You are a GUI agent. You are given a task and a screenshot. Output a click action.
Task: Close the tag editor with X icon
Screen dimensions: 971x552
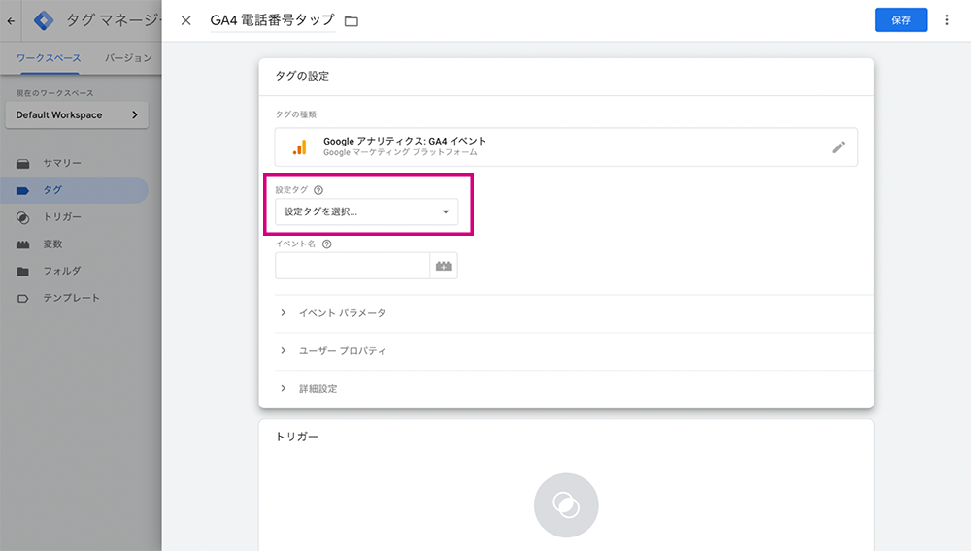(x=185, y=20)
